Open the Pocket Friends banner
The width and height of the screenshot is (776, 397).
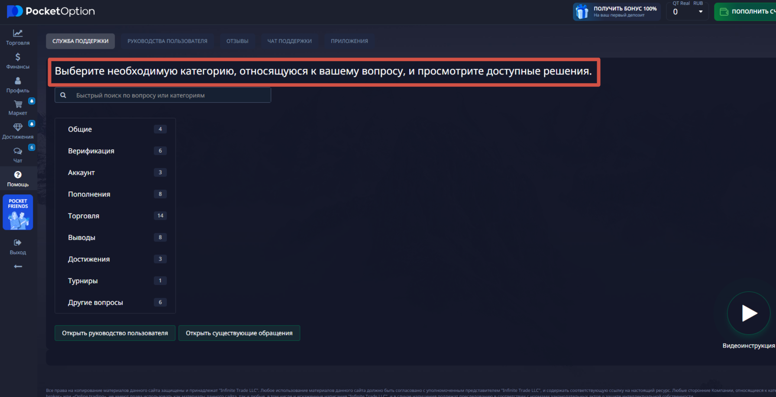(18, 212)
